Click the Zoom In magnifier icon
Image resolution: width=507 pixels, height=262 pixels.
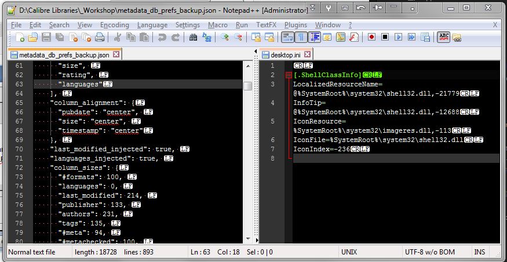coord(224,38)
